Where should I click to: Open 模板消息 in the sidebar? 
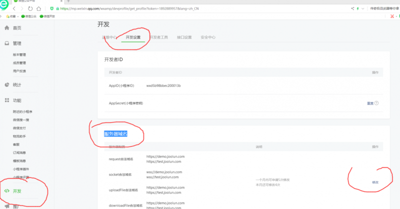pos(19,161)
